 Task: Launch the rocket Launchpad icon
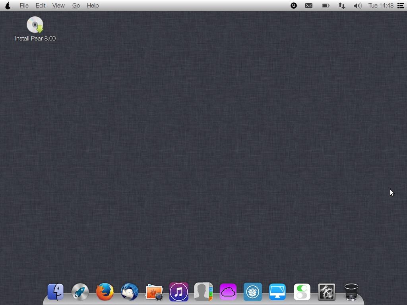(x=80, y=292)
